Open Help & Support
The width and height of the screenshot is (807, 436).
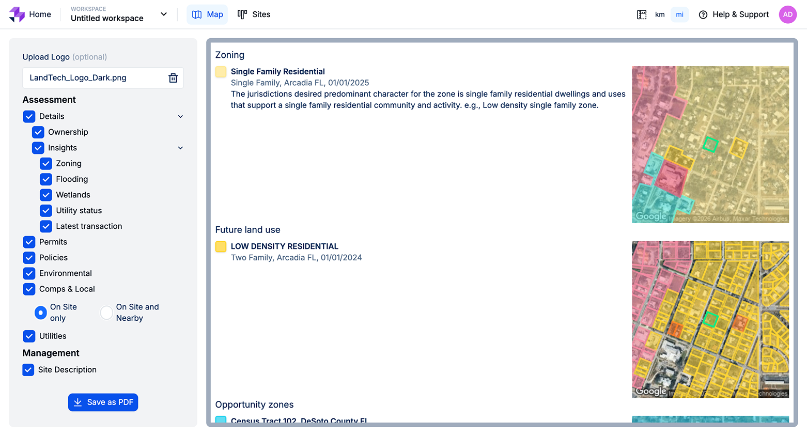[734, 14]
